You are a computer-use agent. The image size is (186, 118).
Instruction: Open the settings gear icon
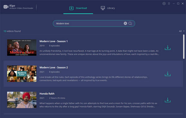pyautogui.click(x=164, y=3)
